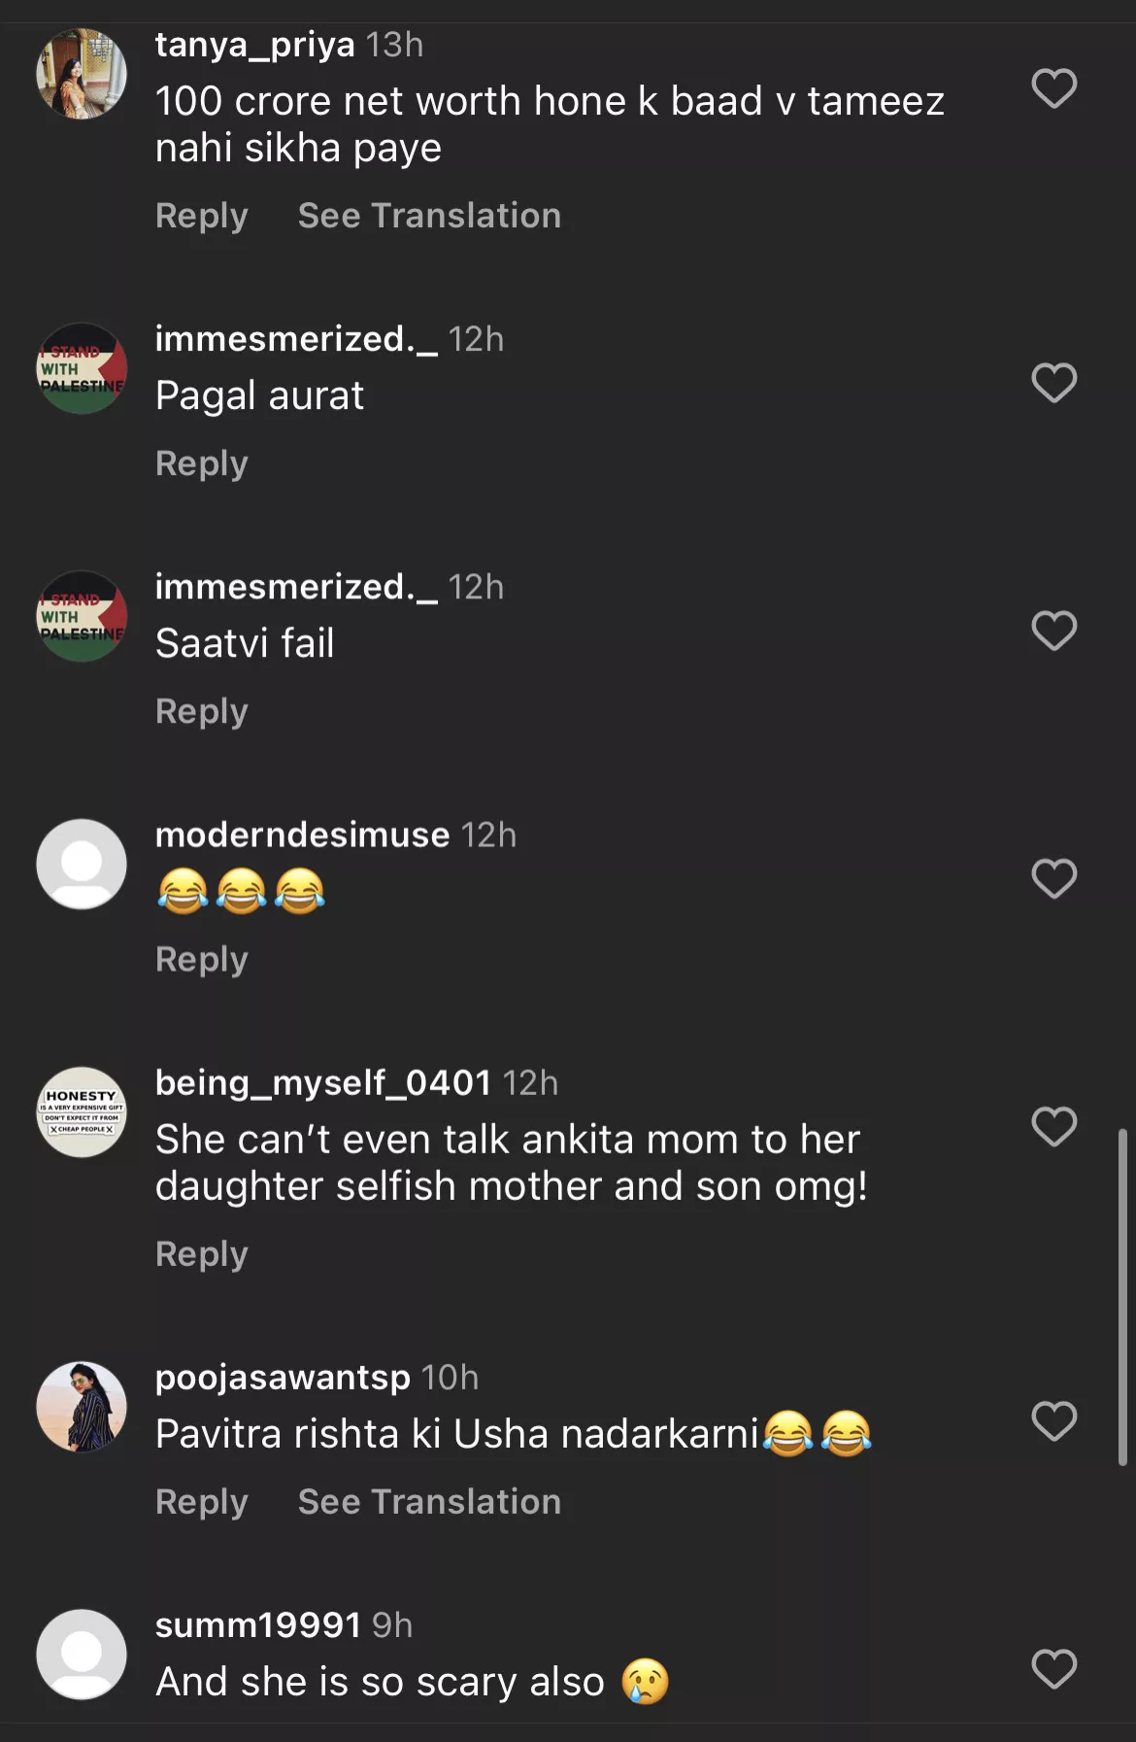Viewport: 1136px width, 1742px height.
Task: Reply to 'Saatvi fail' comment
Action: pos(202,711)
